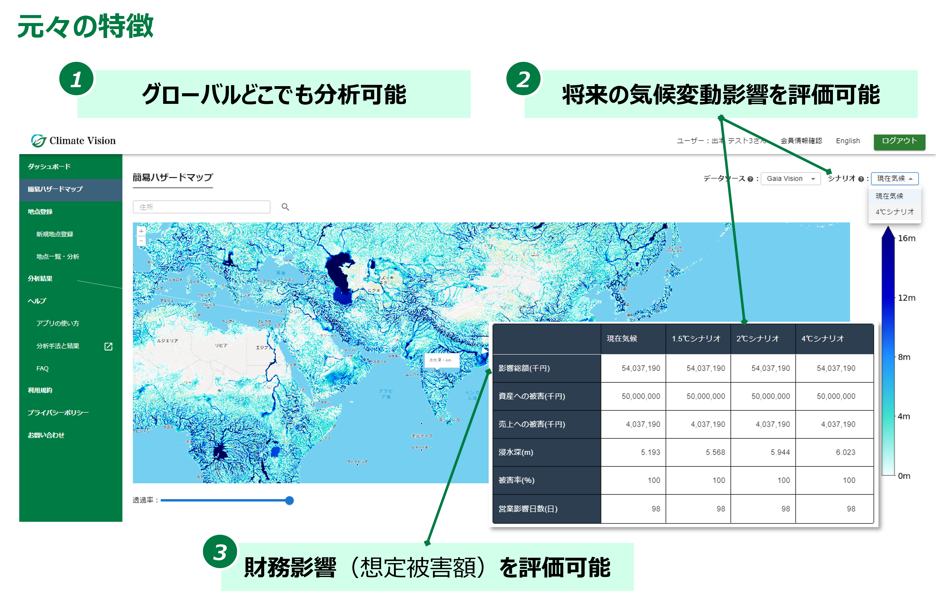Click the ログアウト button
The image size is (936, 595).
point(899,141)
